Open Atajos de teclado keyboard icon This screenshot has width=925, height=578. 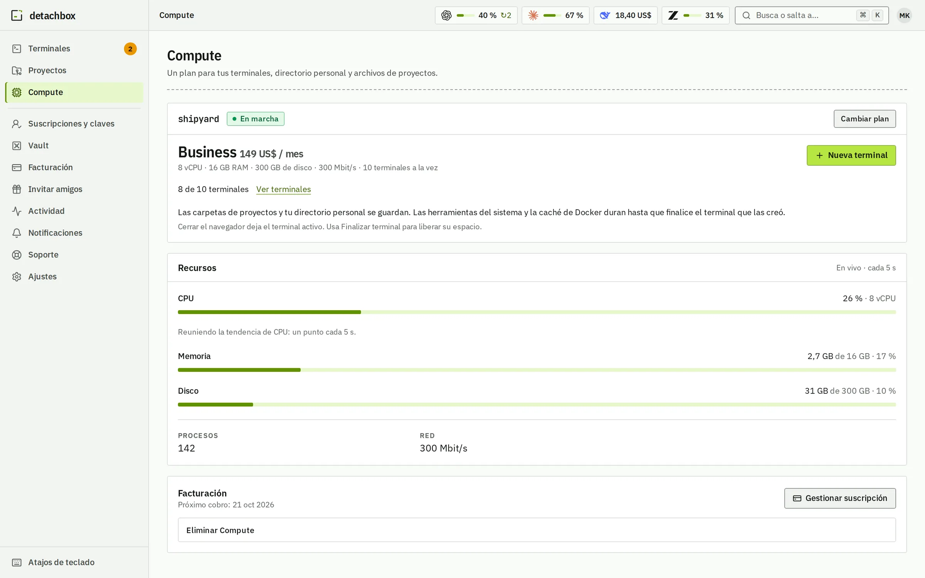[x=17, y=562]
